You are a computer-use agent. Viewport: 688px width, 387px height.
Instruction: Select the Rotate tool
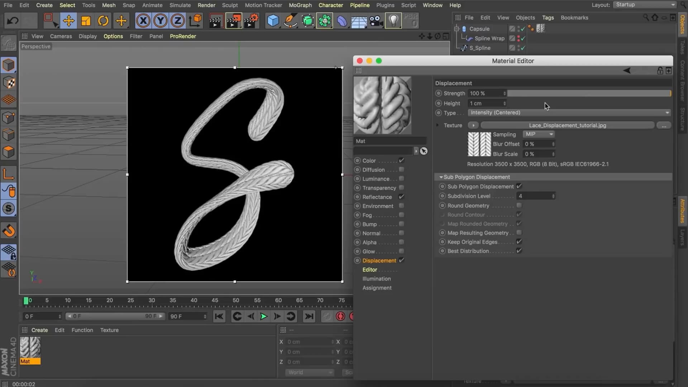pyautogui.click(x=103, y=21)
